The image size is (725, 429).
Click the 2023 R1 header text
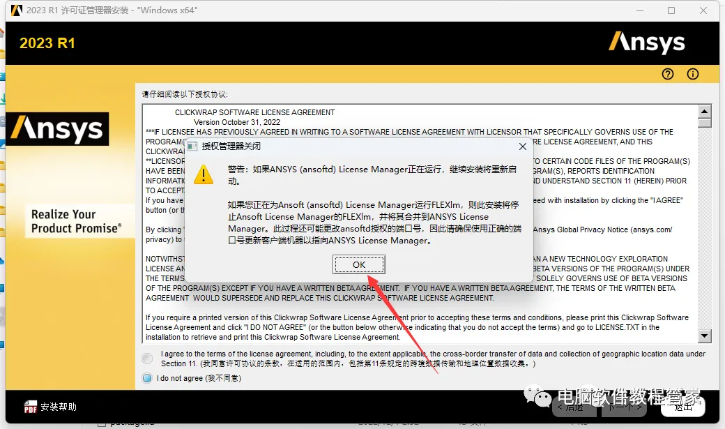point(47,43)
